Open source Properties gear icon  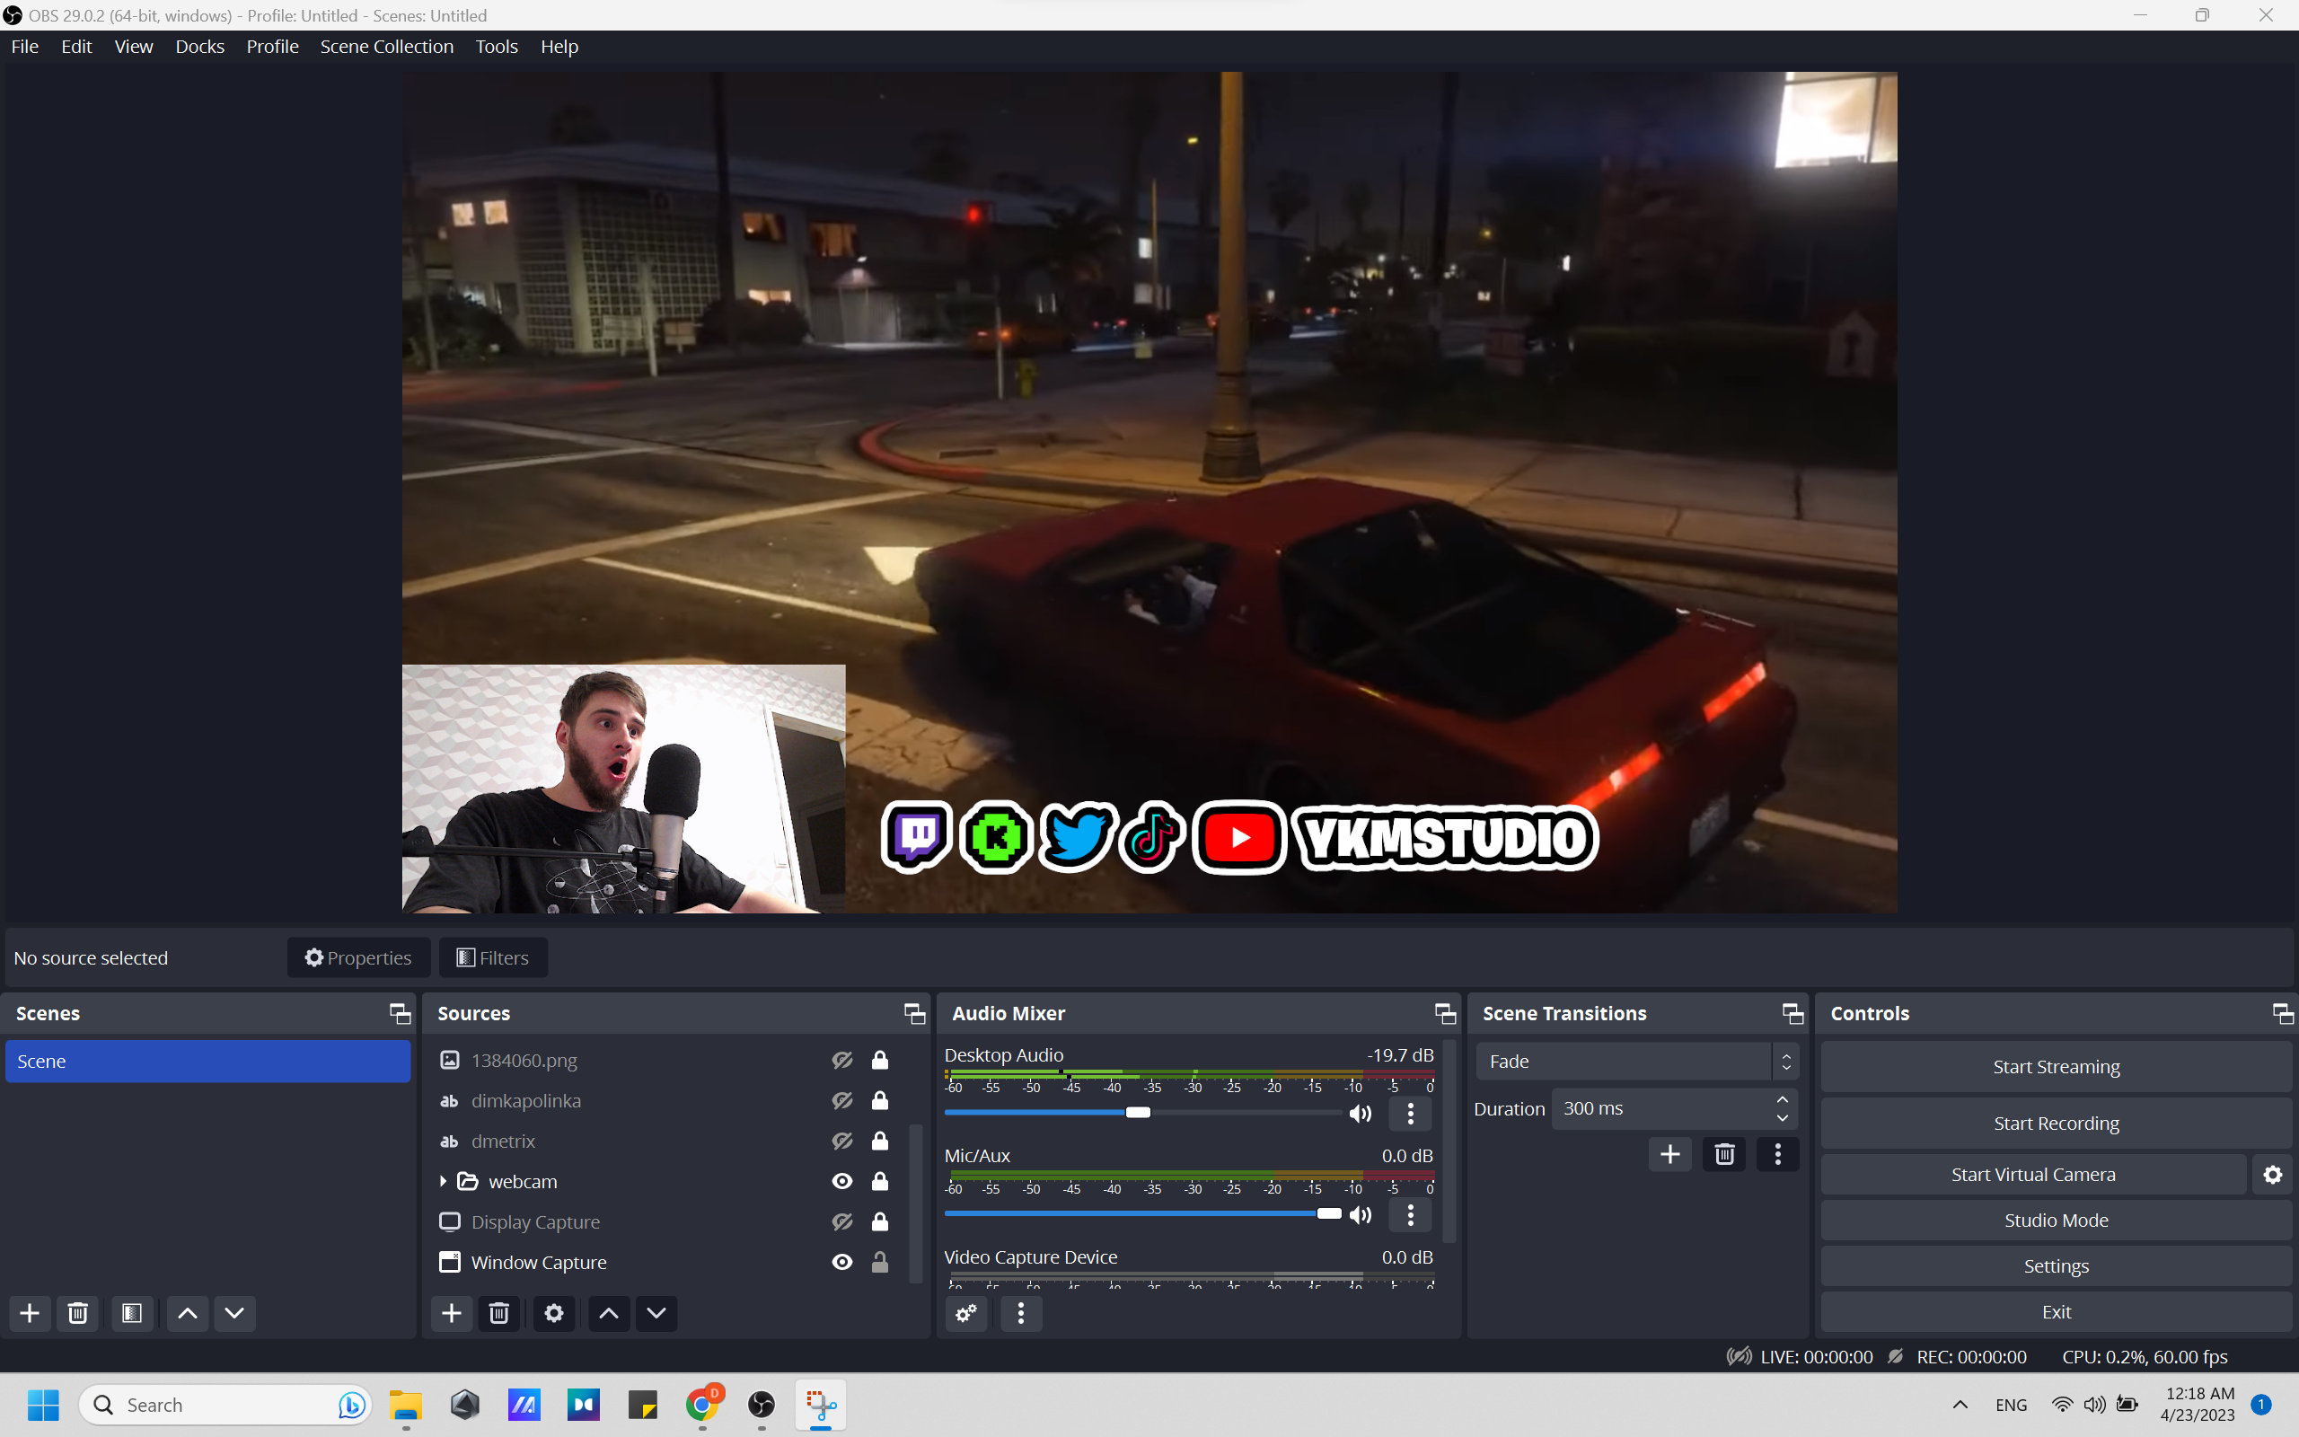coord(554,1312)
